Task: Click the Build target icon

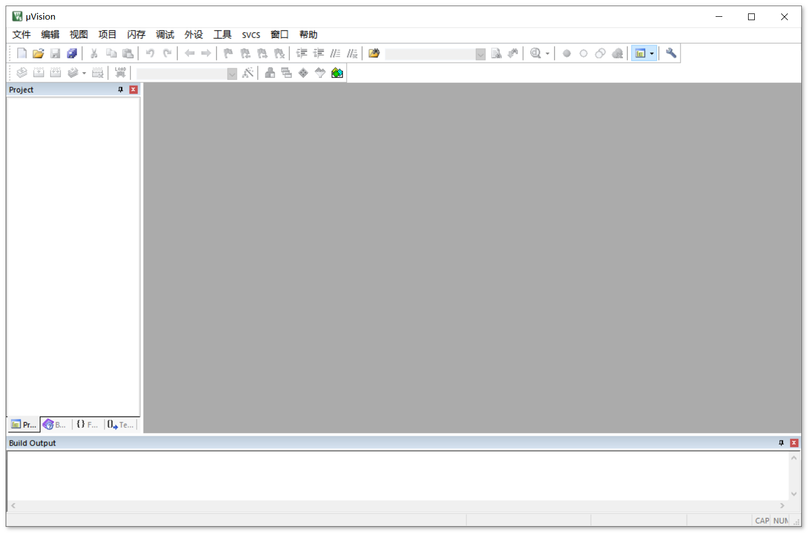Action: (x=39, y=73)
